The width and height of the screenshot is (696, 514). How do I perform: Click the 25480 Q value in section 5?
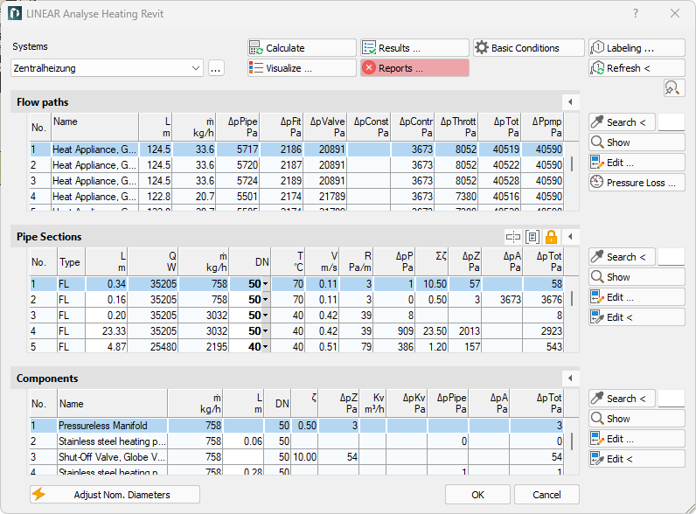pyautogui.click(x=153, y=347)
